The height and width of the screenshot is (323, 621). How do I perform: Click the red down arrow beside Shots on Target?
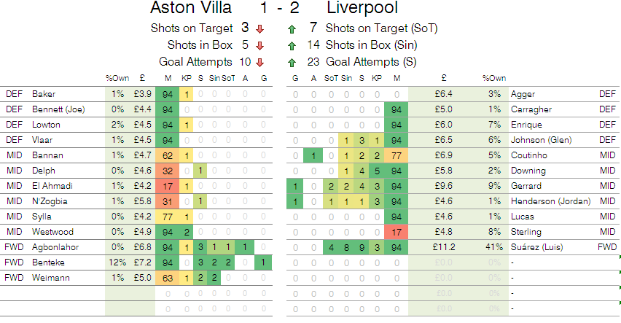click(259, 29)
